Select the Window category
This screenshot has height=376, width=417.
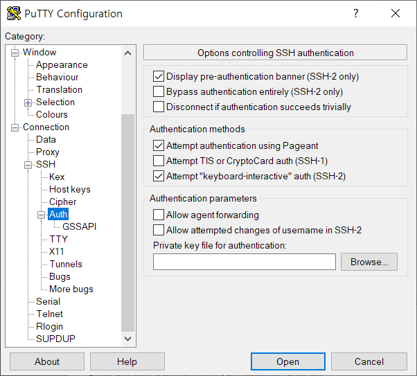(39, 52)
